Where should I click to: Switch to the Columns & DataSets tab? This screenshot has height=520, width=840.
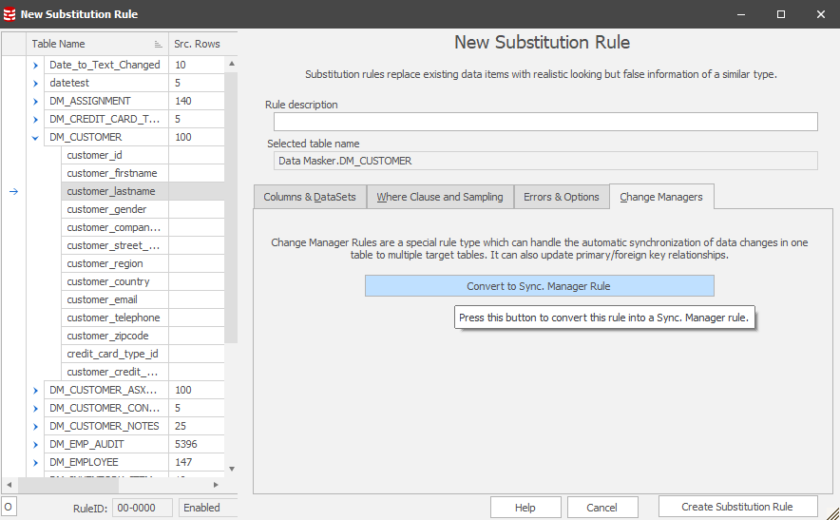click(x=309, y=197)
